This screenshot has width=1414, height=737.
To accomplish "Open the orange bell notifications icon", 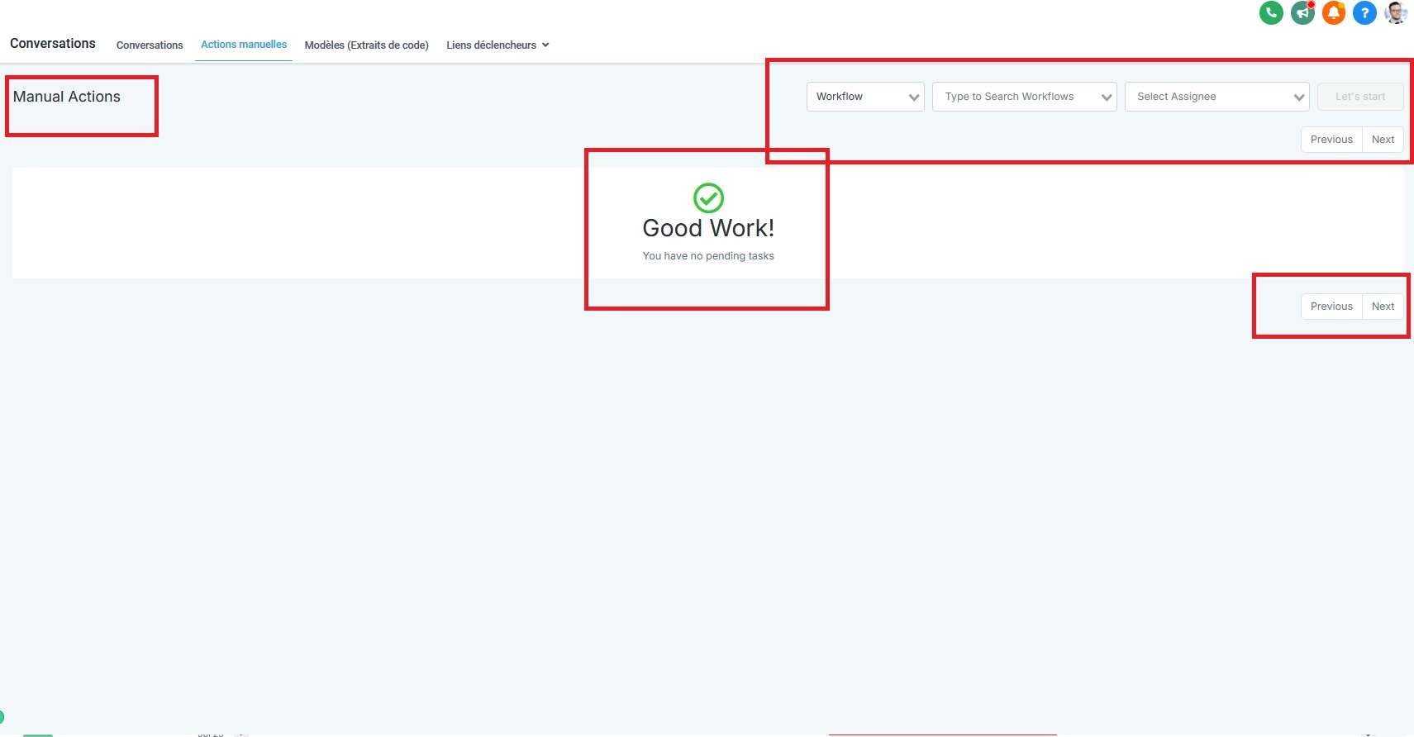I will click(x=1334, y=12).
